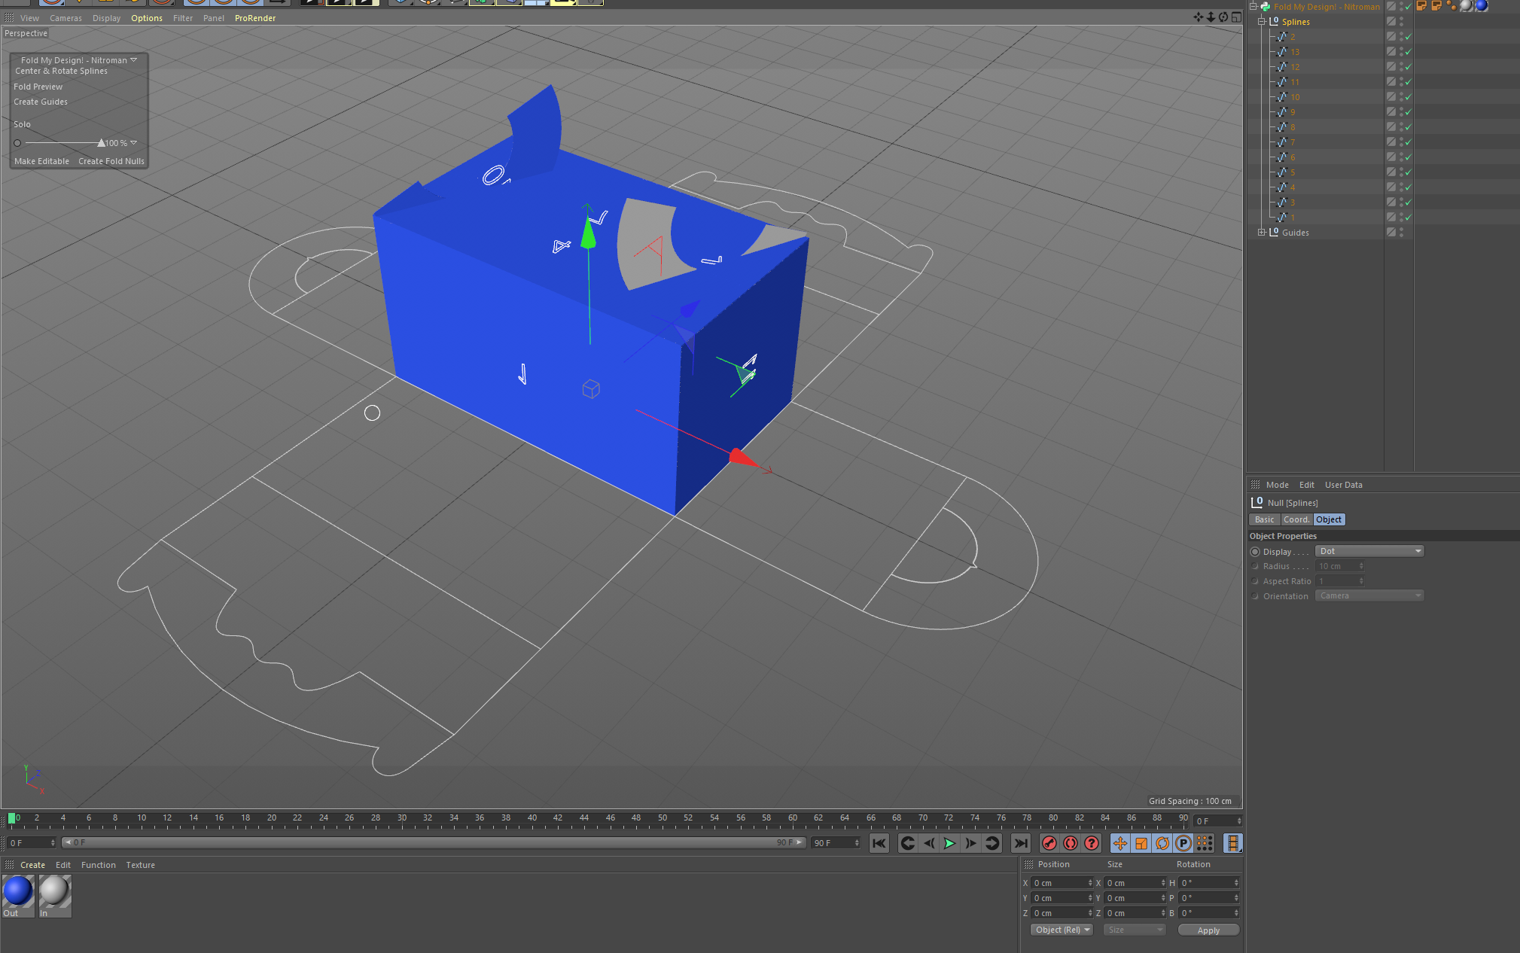Image resolution: width=1520 pixels, height=953 pixels.
Task: Open User Data menu in Attribute Manager
Action: pyautogui.click(x=1344, y=485)
